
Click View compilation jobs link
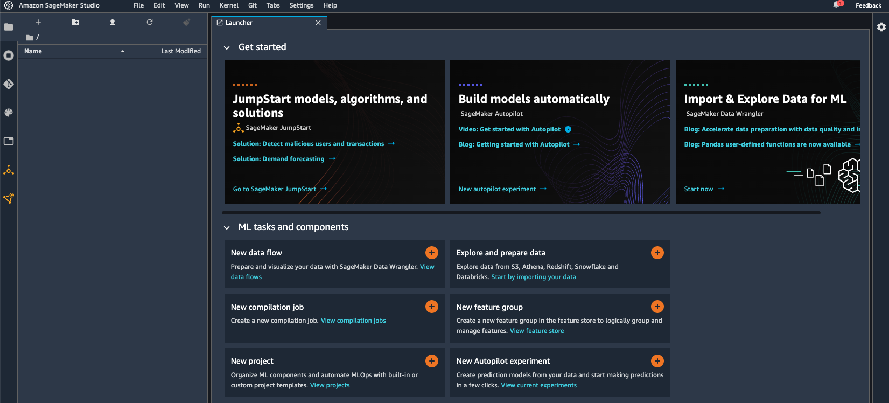pyautogui.click(x=353, y=321)
